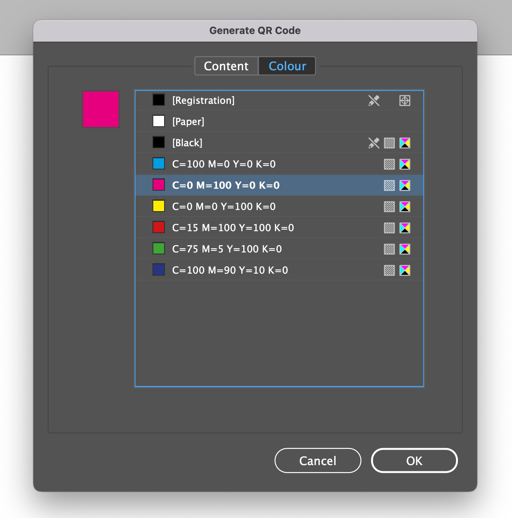Click the process colour grid icon on yellow swatch row

pos(389,206)
